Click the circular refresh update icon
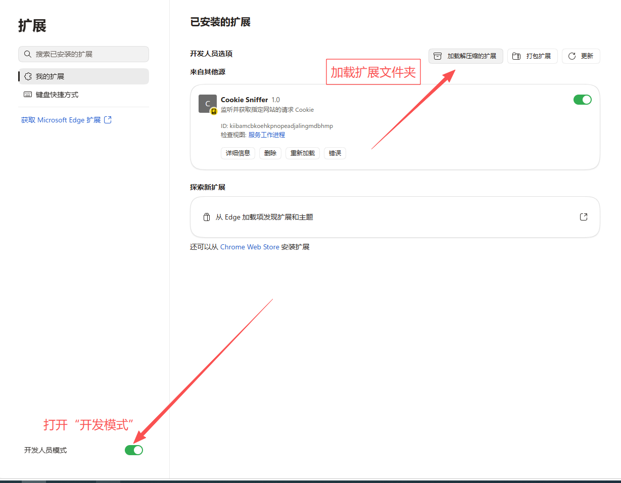 [x=572, y=56]
